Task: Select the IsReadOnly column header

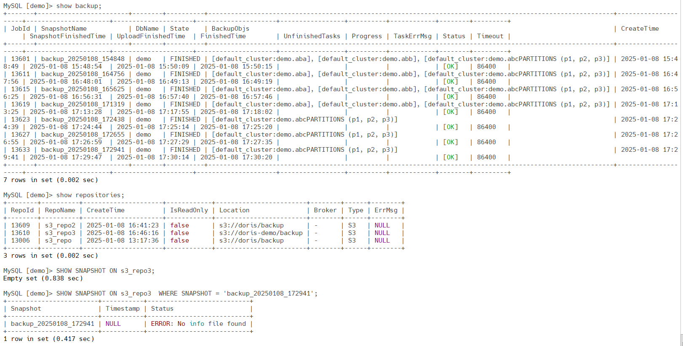Action: coord(189,210)
